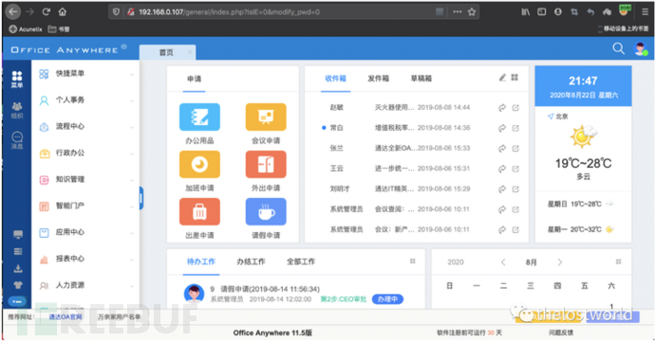This screenshot has height=342, width=655.
Task: Click the 办理中 status button
Action: 387,299
